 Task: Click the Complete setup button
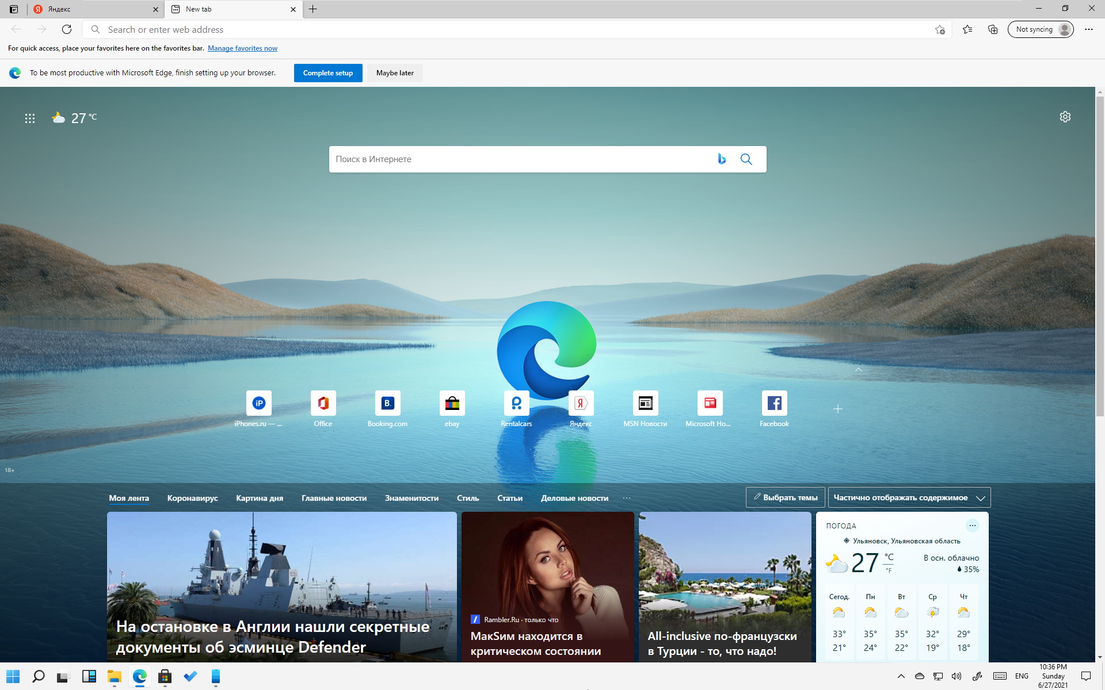[x=328, y=73]
